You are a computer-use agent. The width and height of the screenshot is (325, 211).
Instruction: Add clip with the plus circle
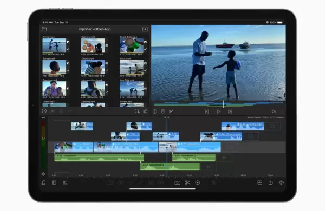pos(198,183)
